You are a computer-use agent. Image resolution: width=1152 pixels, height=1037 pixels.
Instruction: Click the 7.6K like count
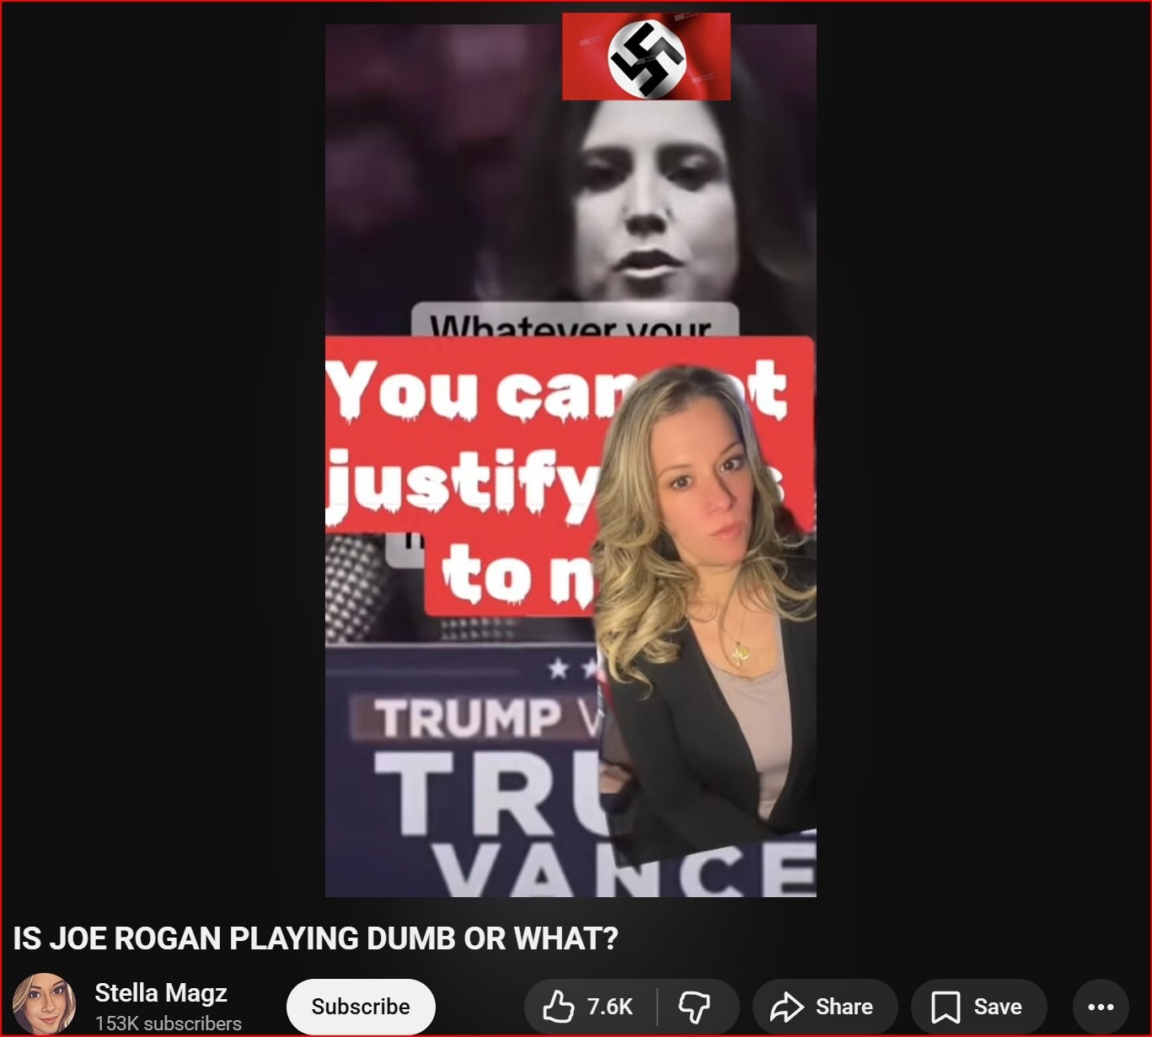tap(609, 1007)
